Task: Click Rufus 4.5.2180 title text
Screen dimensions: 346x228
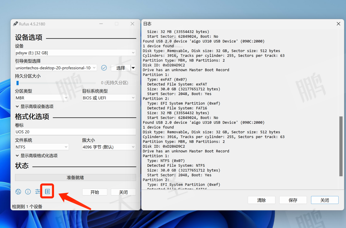Action: click(32, 24)
